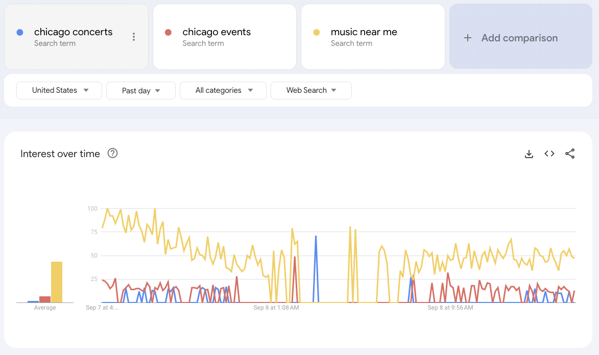The width and height of the screenshot is (599, 355).
Task: Open the United States region dropdown
Action: [x=59, y=90]
